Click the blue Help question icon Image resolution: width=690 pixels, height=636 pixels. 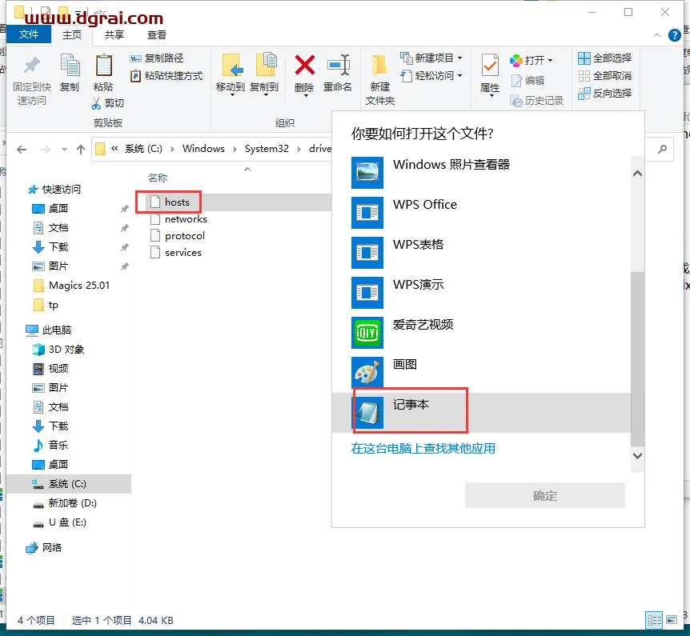[x=674, y=35]
